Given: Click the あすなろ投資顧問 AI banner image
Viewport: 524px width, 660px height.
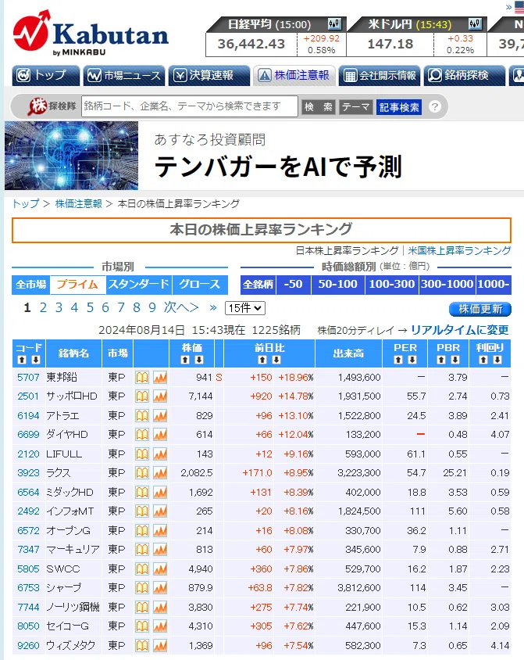Looking at the screenshot, I should click(x=71, y=156).
